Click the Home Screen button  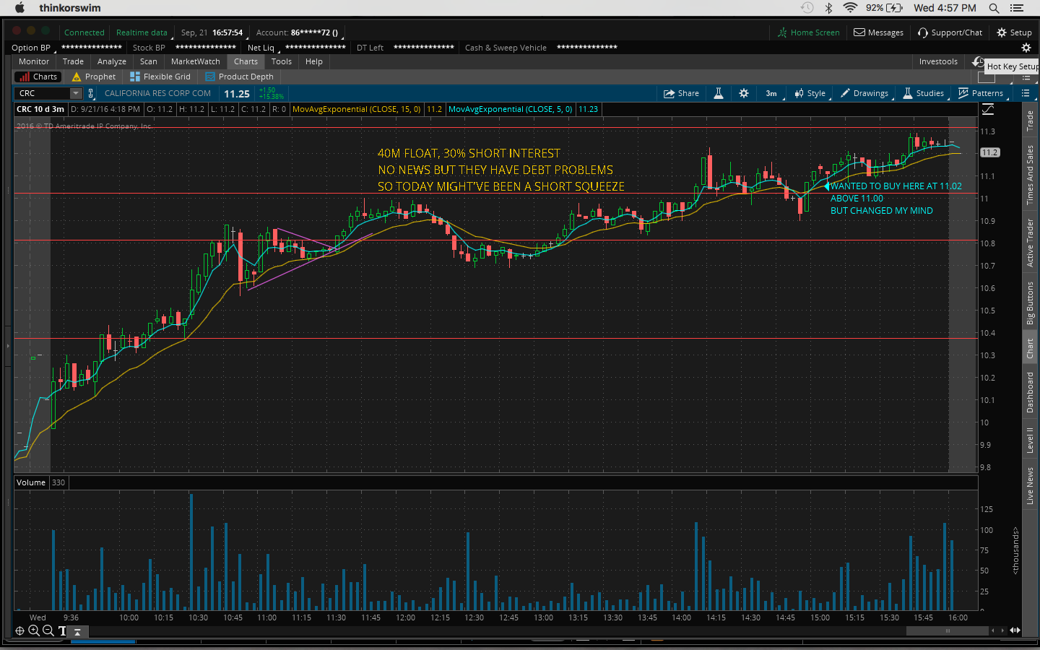click(809, 32)
